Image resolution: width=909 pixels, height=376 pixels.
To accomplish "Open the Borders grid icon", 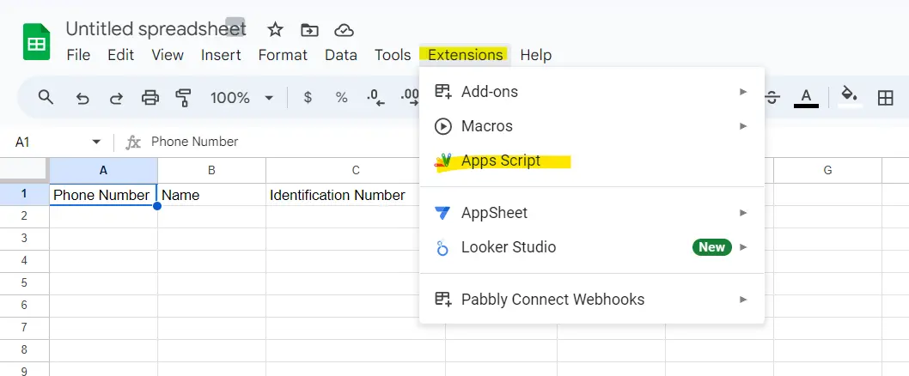I will tap(885, 98).
